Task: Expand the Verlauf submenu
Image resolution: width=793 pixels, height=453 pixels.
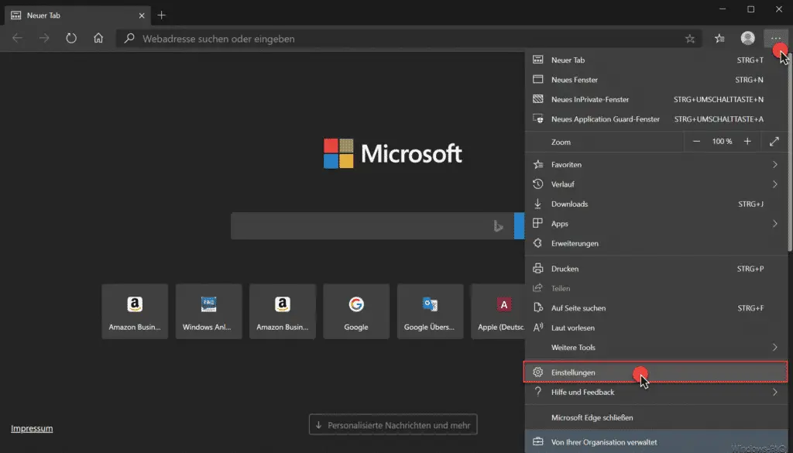Action: tap(655, 184)
